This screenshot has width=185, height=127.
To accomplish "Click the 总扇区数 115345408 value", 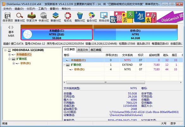I will tap(130, 106).
